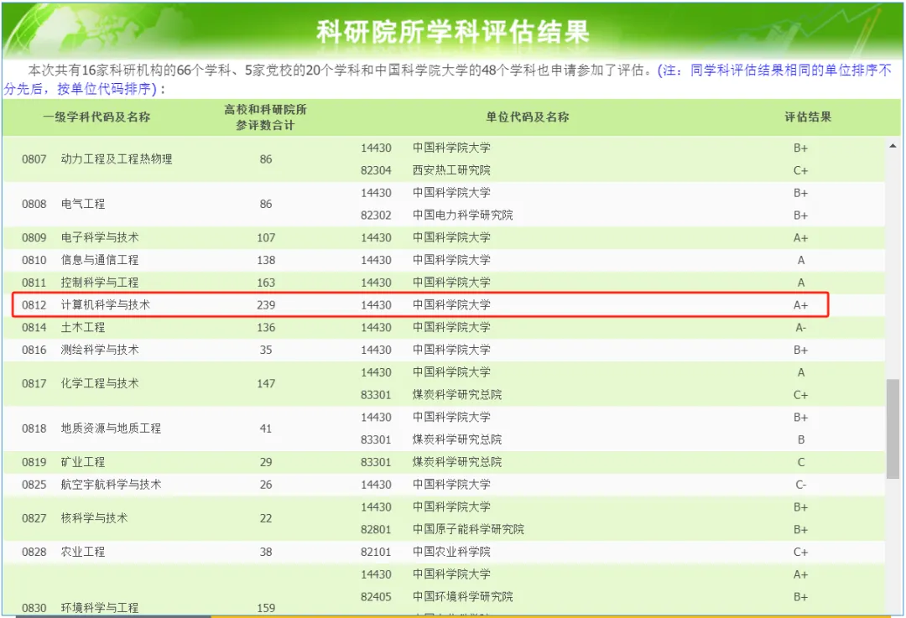Click 中国电力科学研究院 institution name
906x618 pixels.
[462, 215]
